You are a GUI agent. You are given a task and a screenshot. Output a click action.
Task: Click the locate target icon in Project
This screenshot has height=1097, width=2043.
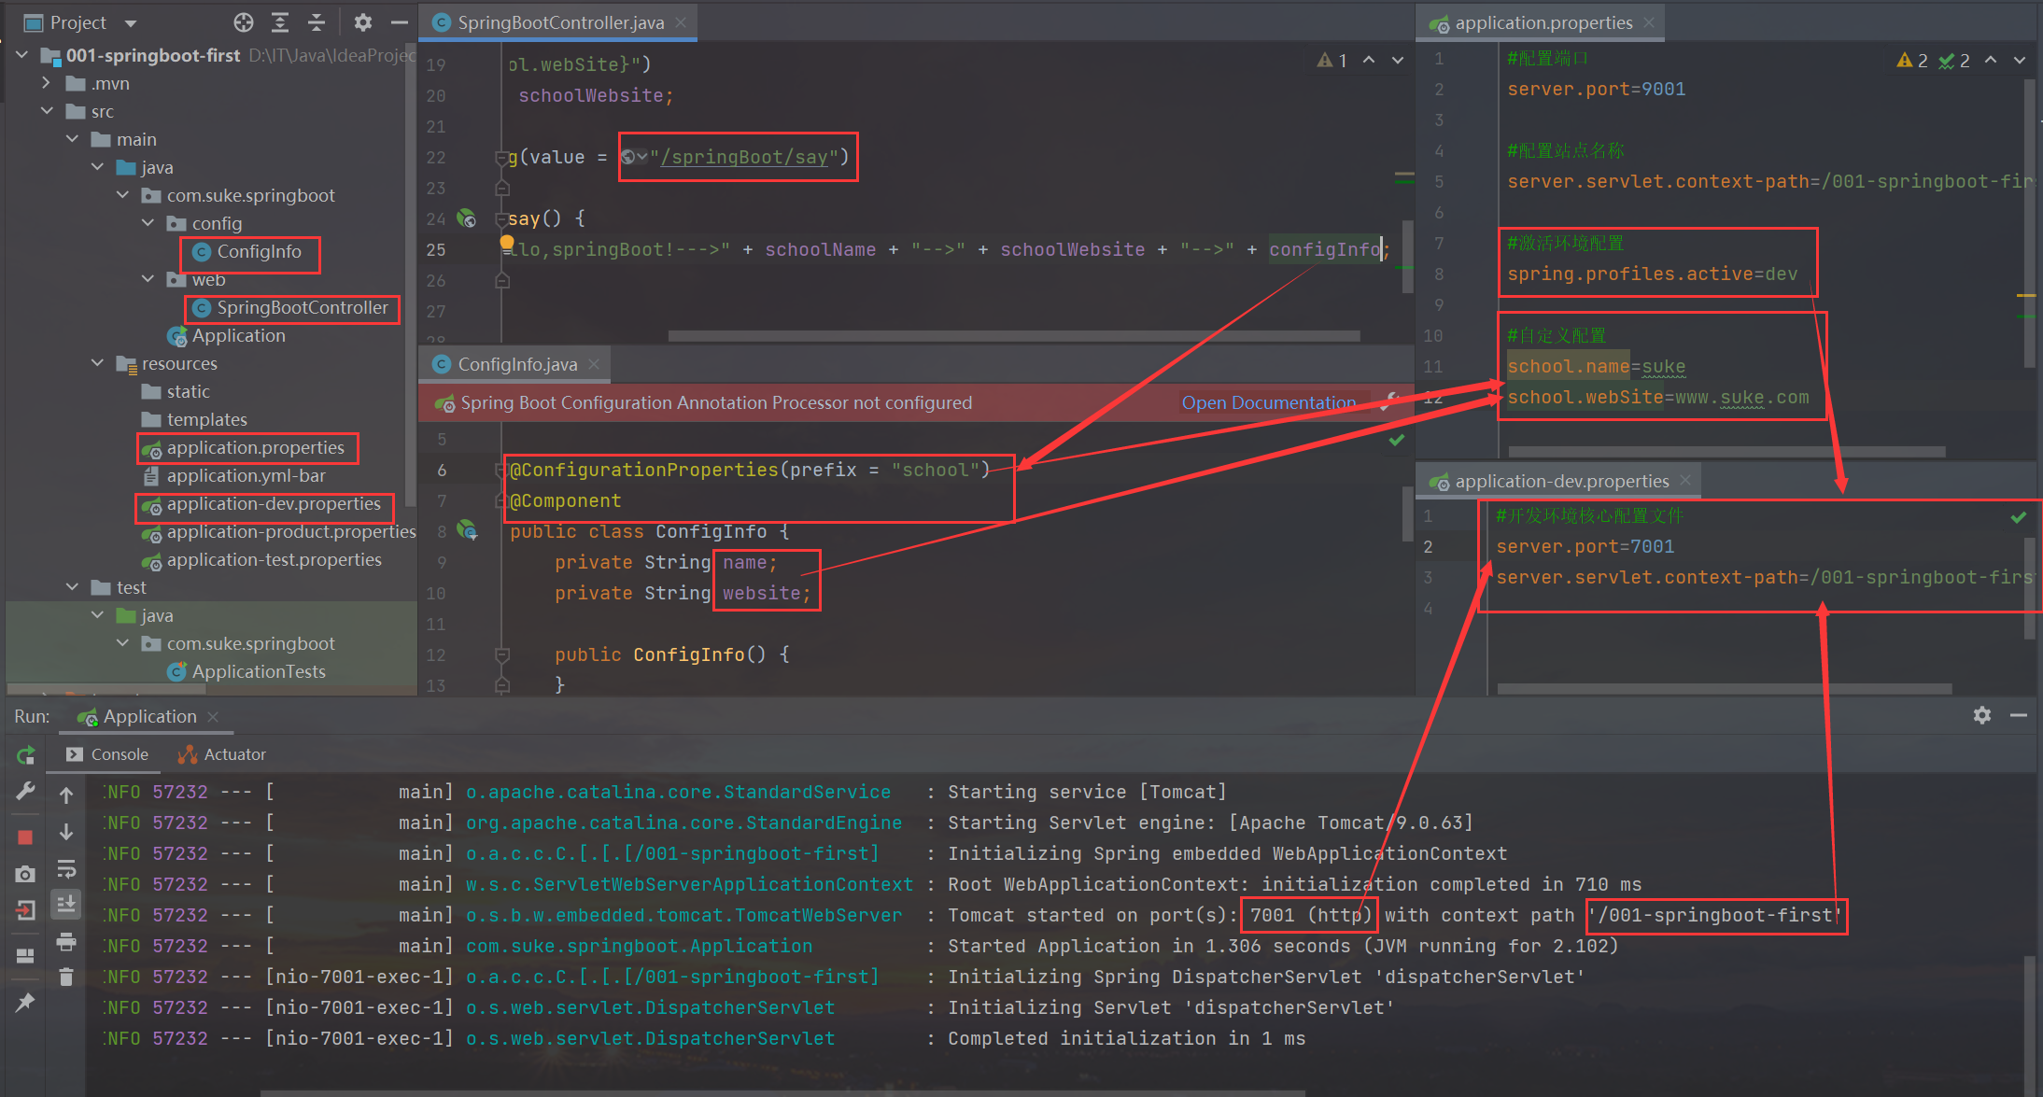coord(244,22)
